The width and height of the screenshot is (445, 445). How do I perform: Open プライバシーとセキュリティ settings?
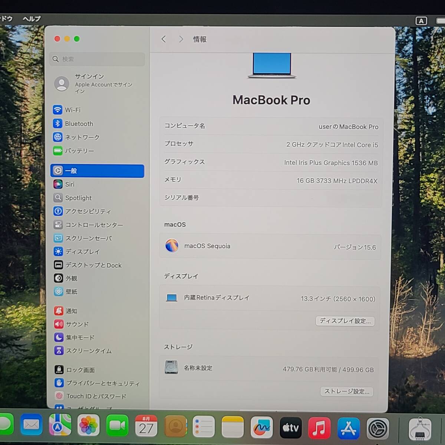pyautogui.click(x=97, y=383)
